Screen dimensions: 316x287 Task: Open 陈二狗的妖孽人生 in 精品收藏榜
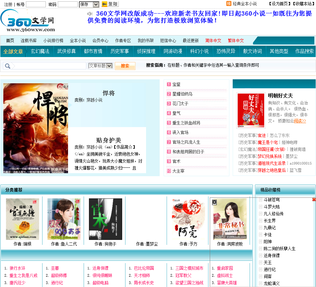279,249
